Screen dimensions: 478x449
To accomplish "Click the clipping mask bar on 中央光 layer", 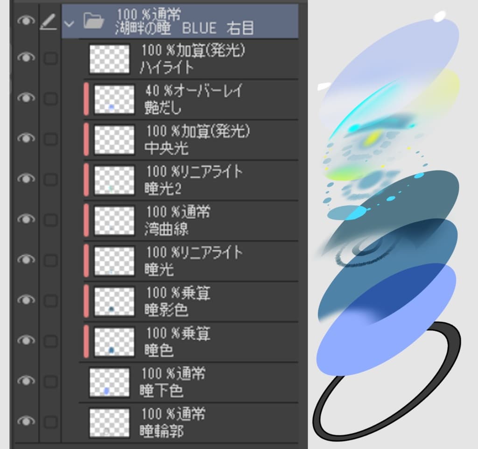I will click(86, 139).
